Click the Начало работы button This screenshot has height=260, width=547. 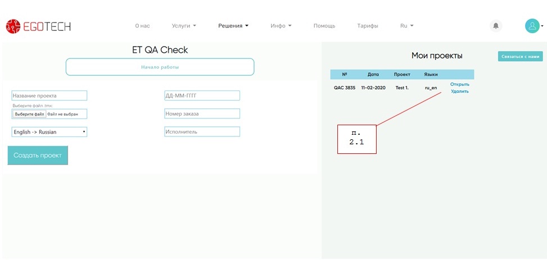pyautogui.click(x=160, y=67)
